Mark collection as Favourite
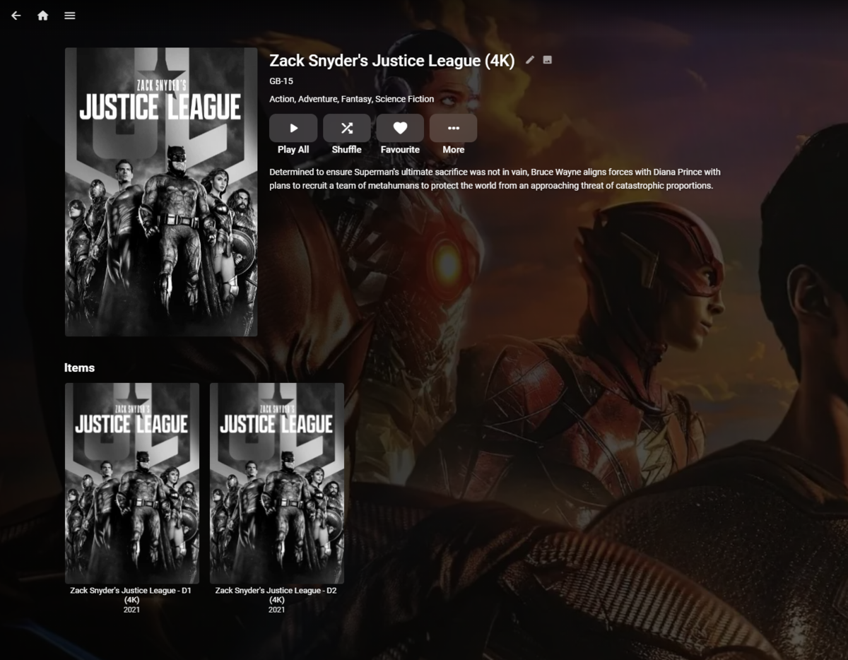 click(400, 128)
